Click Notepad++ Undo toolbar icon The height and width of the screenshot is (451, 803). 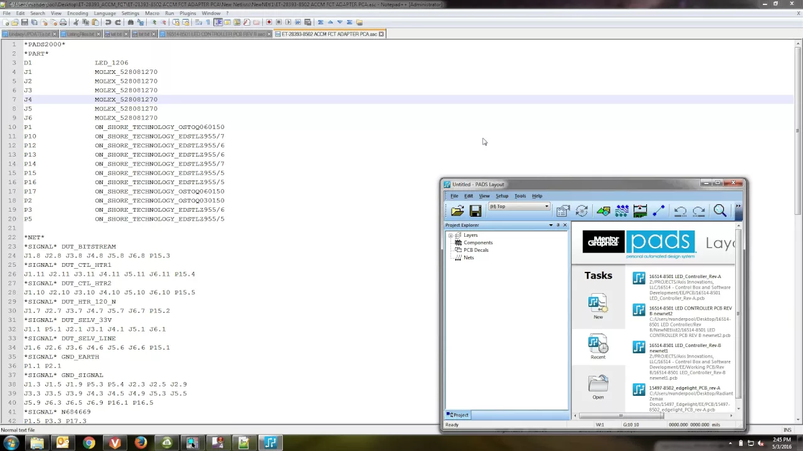(x=108, y=23)
